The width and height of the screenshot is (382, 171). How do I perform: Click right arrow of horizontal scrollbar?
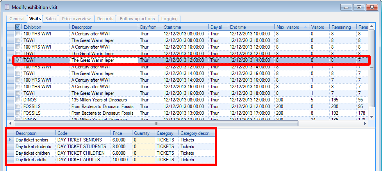[x=365, y=123]
